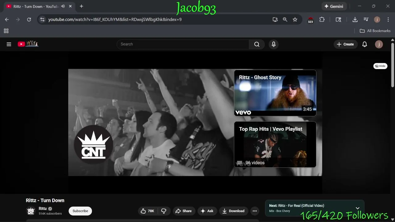Open YouTube notifications bell
Screen dimensions: 395x222
(364, 44)
